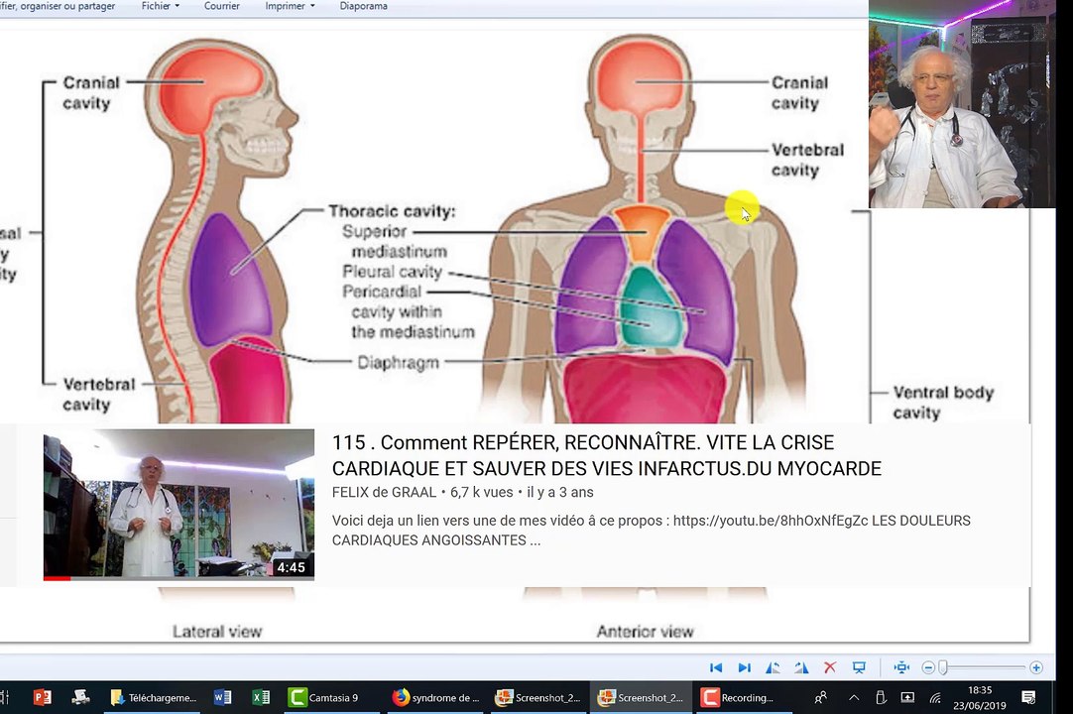Open the video titled 115 Comment REPÉRER
1073x714 pixels.
606,455
